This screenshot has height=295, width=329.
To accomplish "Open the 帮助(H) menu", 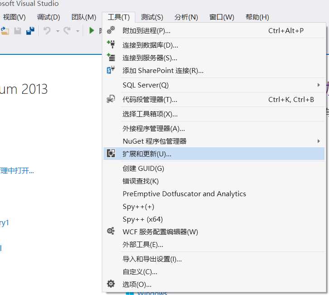I will (x=257, y=17).
